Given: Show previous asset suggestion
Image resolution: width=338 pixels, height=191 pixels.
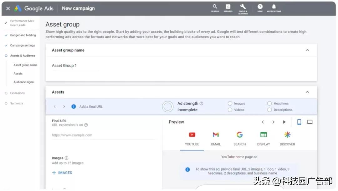Looking at the screenshot, I should click(x=55, y=106).
